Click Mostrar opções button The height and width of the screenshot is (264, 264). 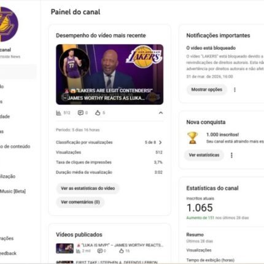click(207, 90)
